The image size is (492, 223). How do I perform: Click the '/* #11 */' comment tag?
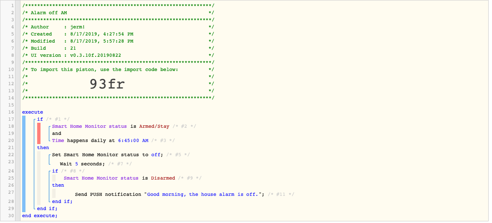tap(281, 195)
